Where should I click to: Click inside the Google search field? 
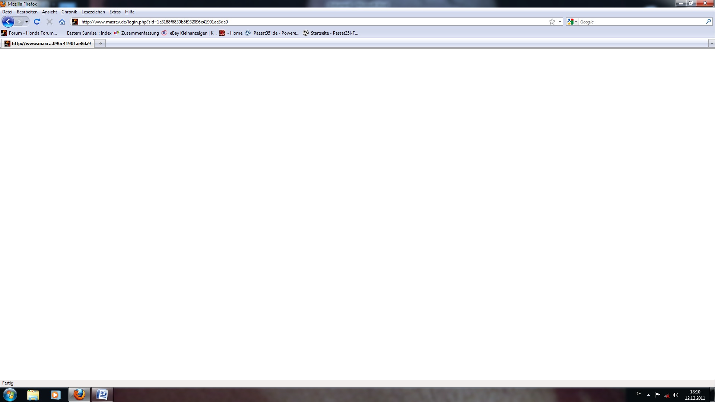pyautogui.click(x=641, y=22)
